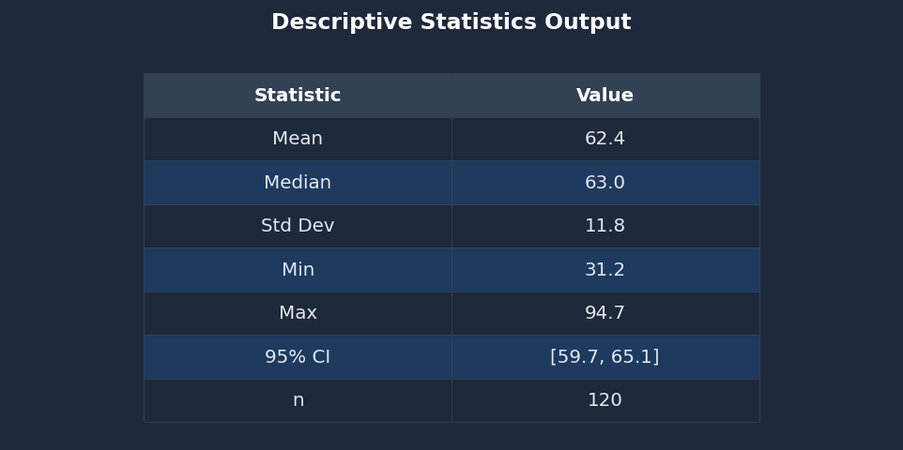Screen dimensions: 903x450
Task: Click the n row label
Action: (298, 400)
